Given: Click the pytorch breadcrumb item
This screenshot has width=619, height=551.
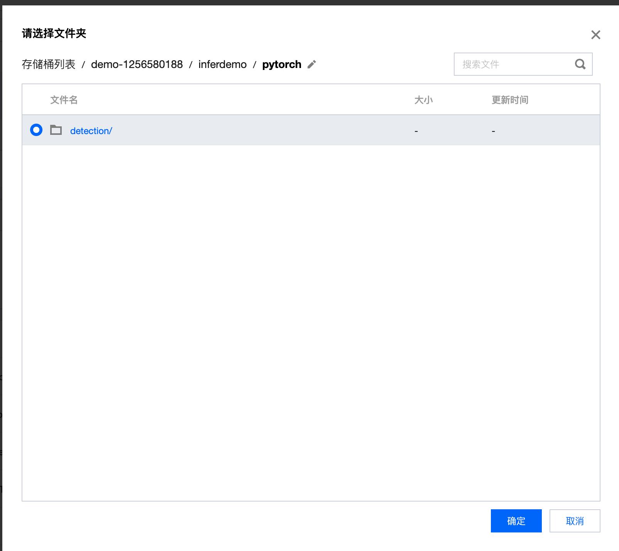Looking at the screenshot, I should 282,64.
